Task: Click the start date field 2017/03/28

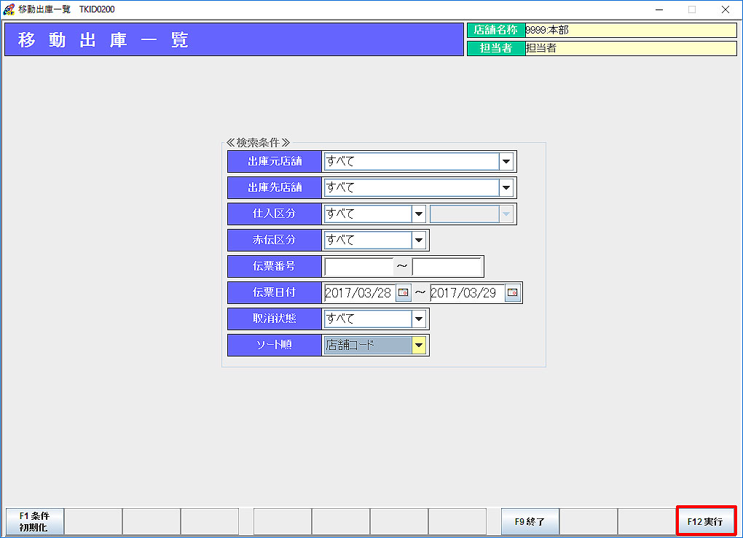Action: click(x=360, y=293)
